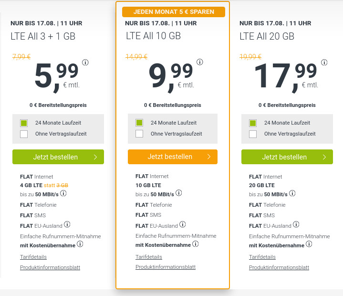Viewport: 343px width, 296px height.
Task: Order the LTE All 3 + 1 GB plan
Action: [x=58, y=157]
